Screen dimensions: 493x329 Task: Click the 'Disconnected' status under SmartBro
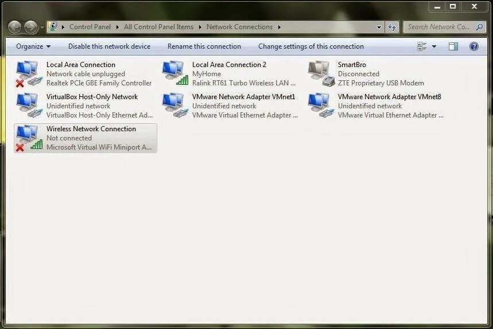coord(359,74)
